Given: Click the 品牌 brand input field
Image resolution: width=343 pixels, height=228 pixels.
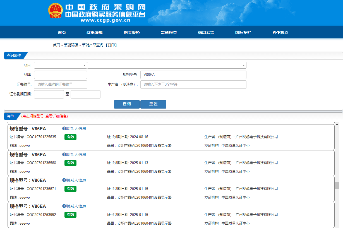Looking at the screenshot, I should (x=61, y=75).
